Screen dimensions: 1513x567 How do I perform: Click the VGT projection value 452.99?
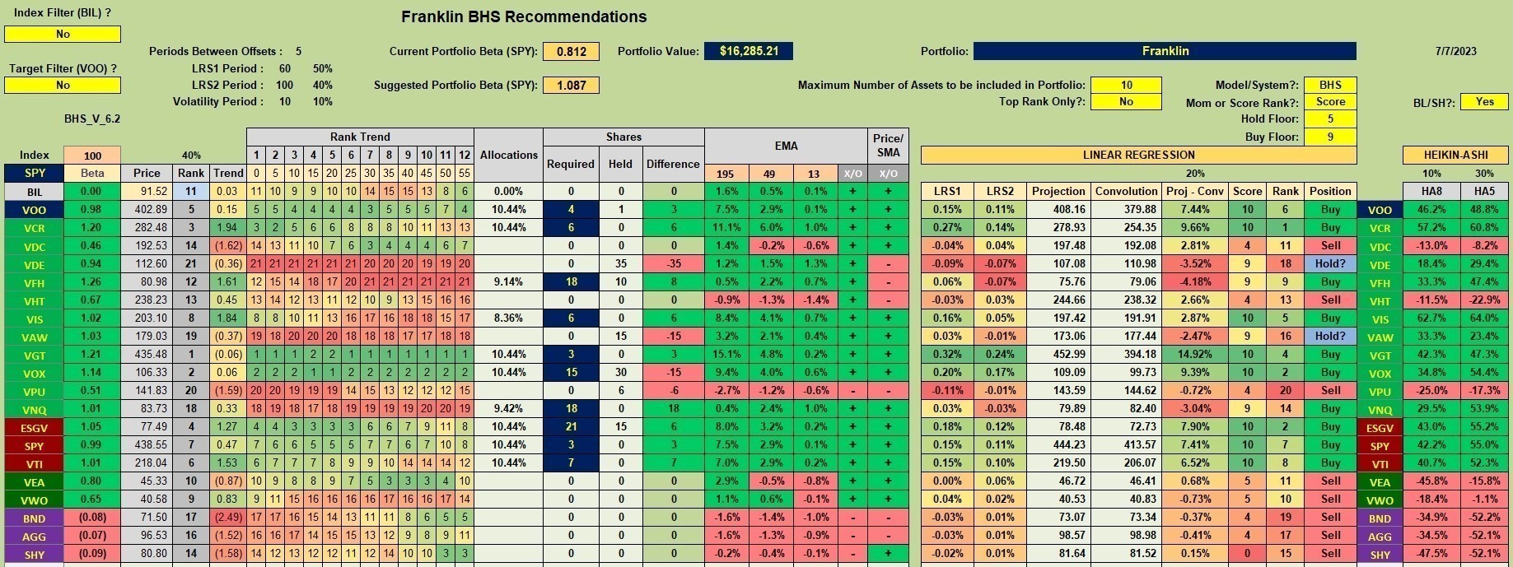coord(1058,355)
